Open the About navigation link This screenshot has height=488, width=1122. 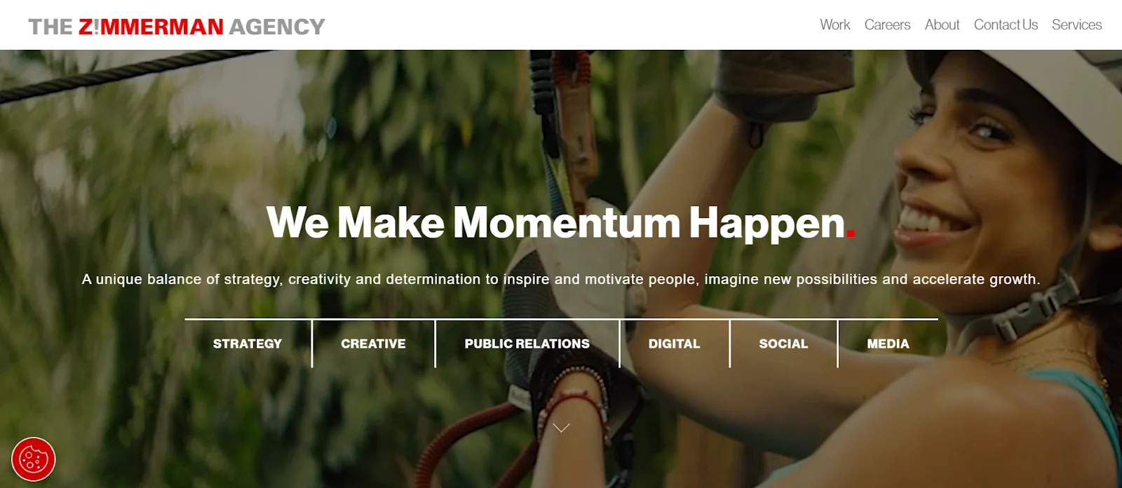point(942,25)
